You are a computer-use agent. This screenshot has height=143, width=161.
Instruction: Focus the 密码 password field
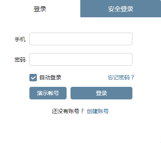coord(81,59)
